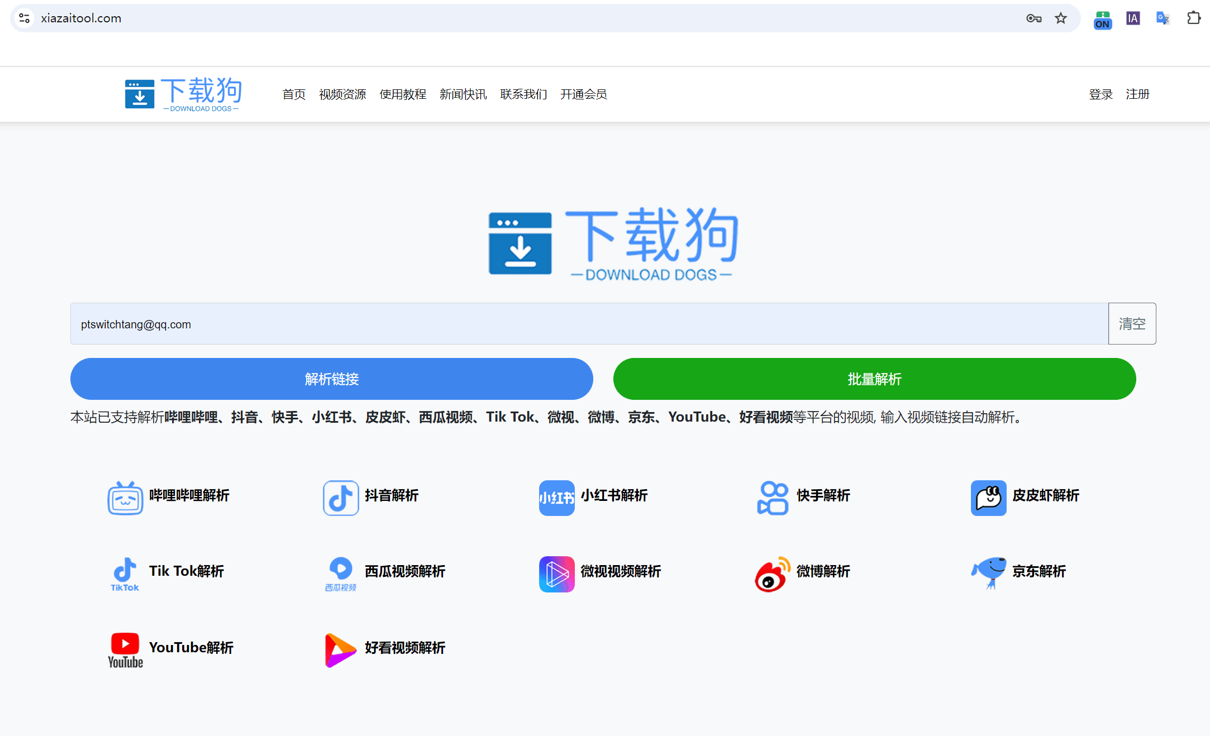
Task: Open the IA extension icon
Action: 1133,18
